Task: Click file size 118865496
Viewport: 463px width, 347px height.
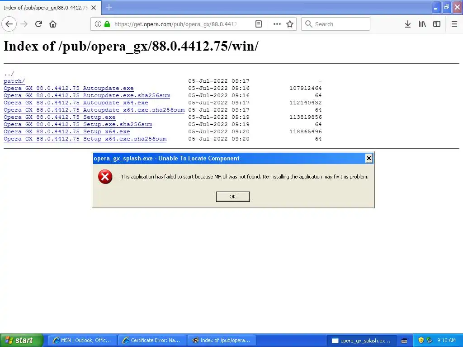Action: pyautogui.click(x=305, y=131)
